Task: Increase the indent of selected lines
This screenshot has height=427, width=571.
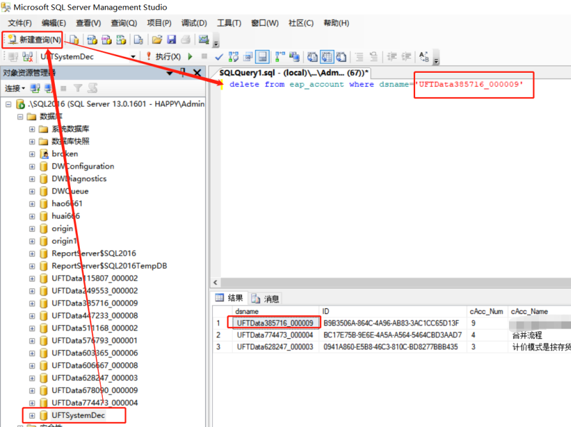Action: click(406, 57)
